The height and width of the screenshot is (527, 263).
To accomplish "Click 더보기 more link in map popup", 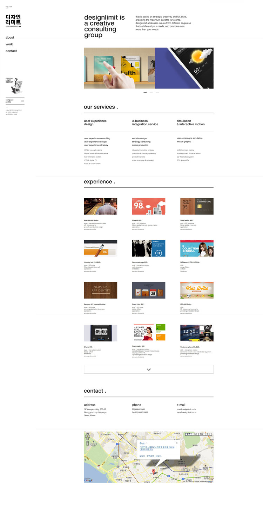I will 159,456.
